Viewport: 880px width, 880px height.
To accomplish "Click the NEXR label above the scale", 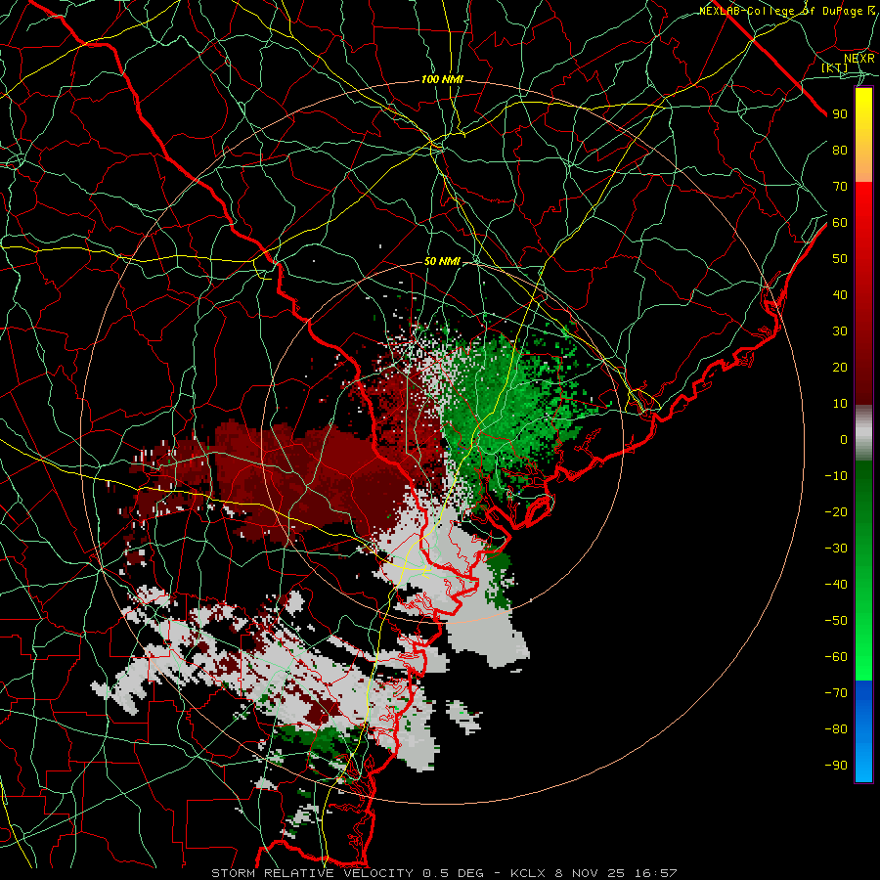I will tap(859, 59).
